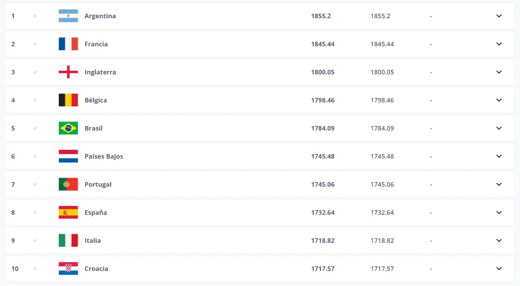Viewport: 520px width, 286px height.
Task: Expand the Brasil ranking row
Action: 499,128
